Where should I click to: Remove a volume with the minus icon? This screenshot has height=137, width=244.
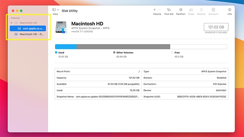pyautogui.click(x=160, y=10)
